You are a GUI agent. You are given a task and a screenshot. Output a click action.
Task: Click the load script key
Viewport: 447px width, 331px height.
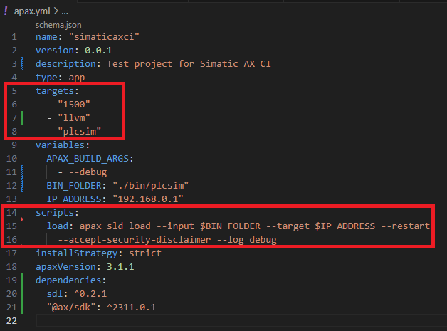click(58, 226)
